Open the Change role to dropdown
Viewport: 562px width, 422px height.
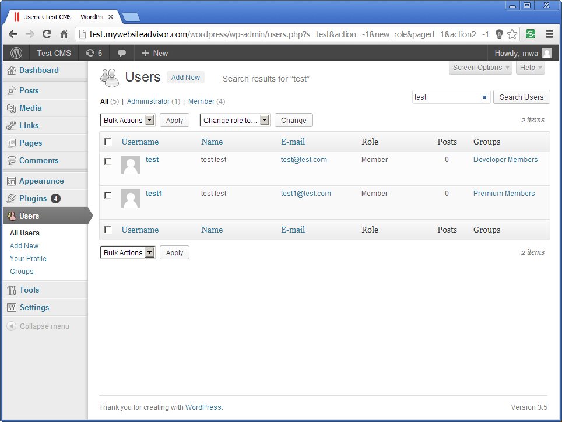pos(235,121)
